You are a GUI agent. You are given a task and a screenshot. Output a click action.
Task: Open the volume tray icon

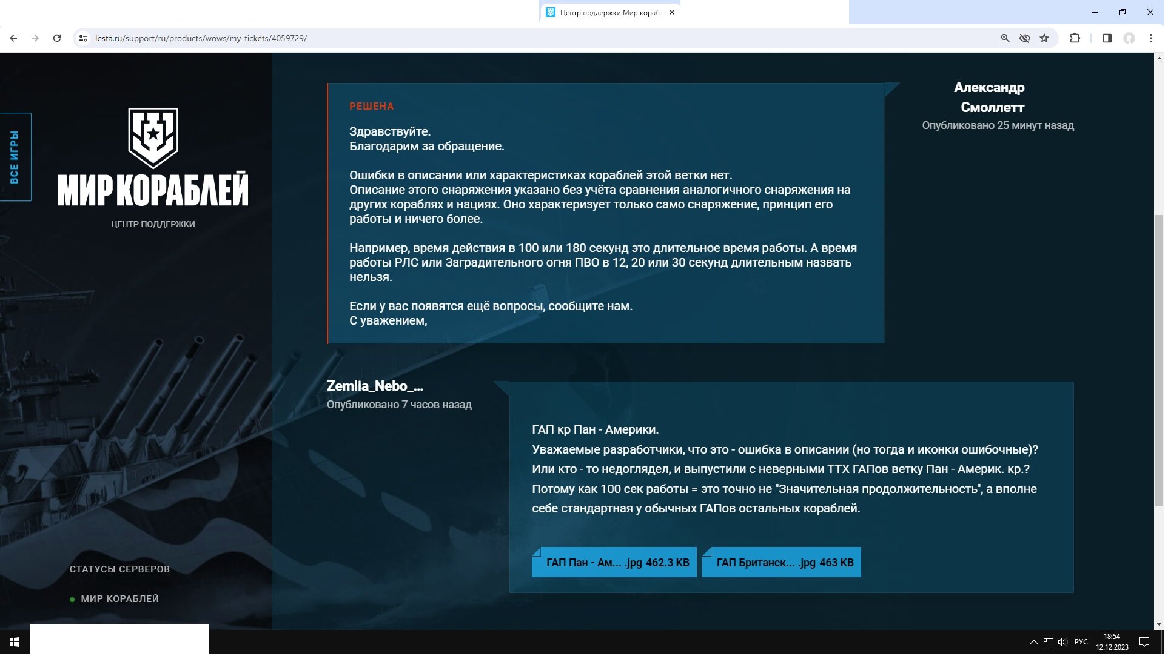[x=1062, y=642]
